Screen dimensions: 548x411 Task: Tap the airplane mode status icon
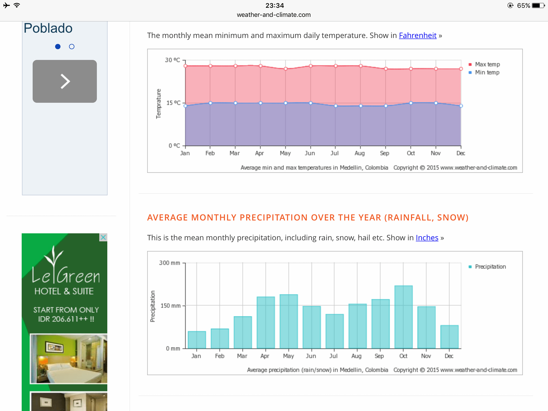[7, 5]
